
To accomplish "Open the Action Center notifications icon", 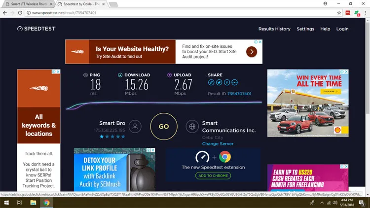I will pyautogui.click(x=362, y=203).
